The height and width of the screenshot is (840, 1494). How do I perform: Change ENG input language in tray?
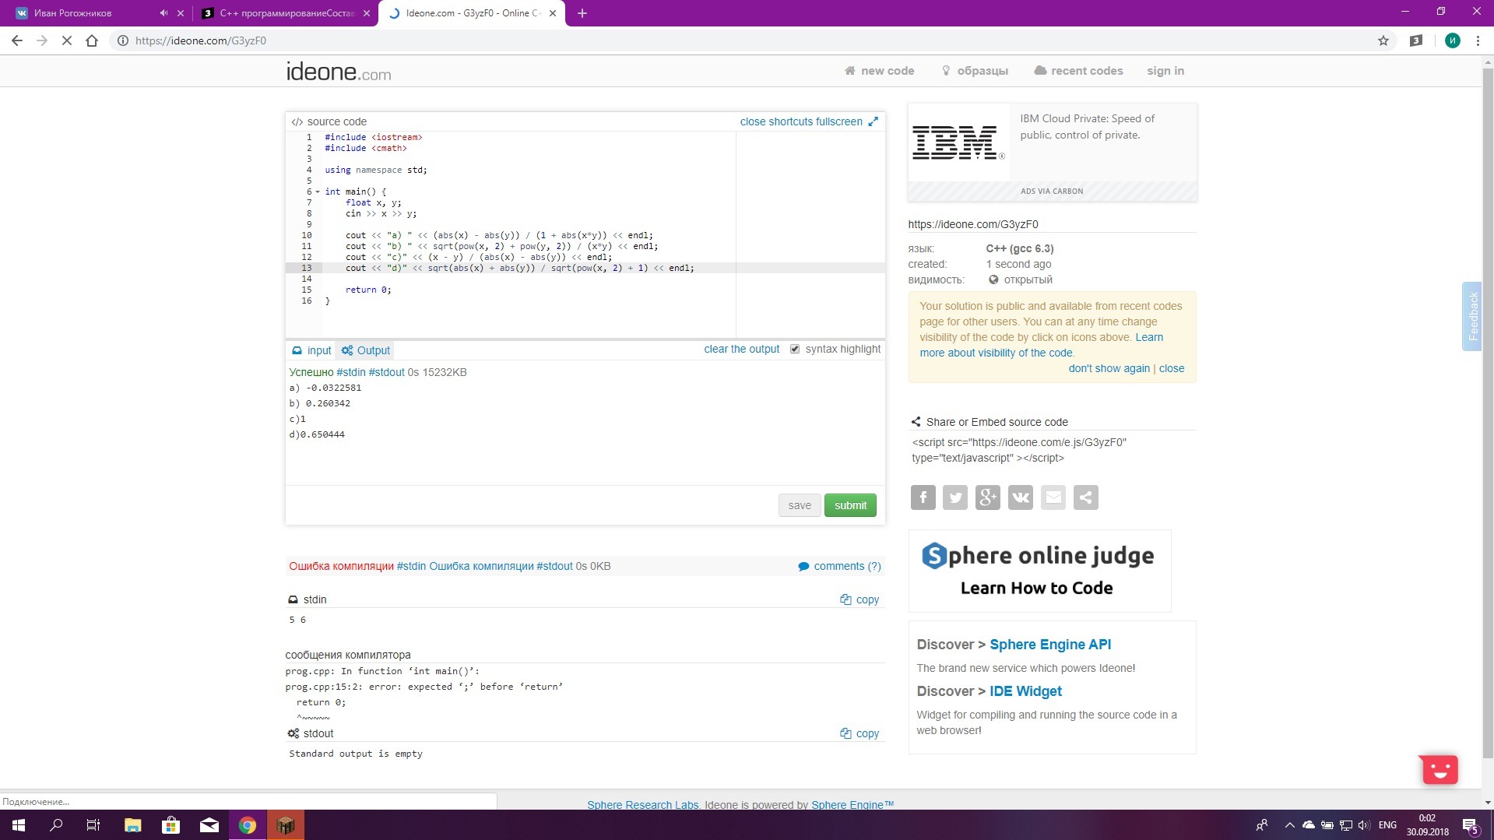tap(1387, 825)
